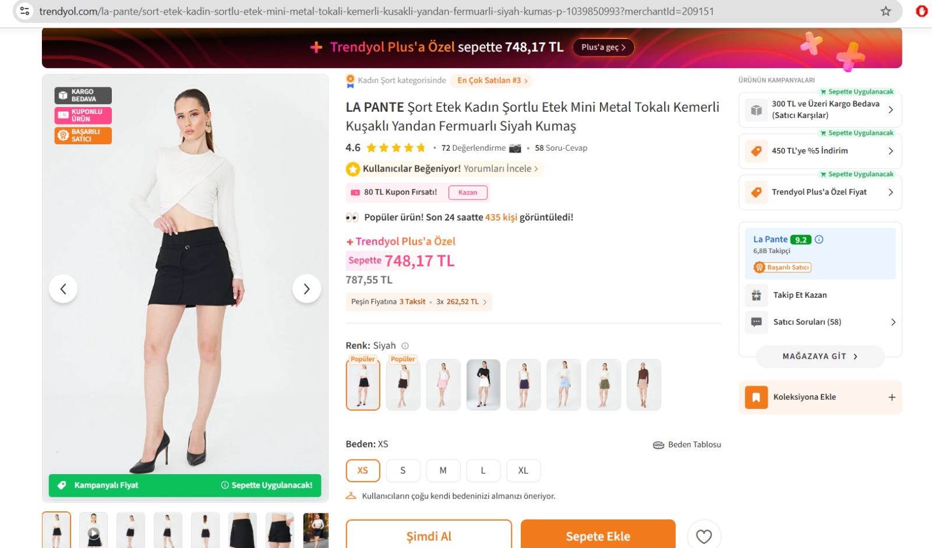Select the pink skirt color variant

(x=443, y=385)
